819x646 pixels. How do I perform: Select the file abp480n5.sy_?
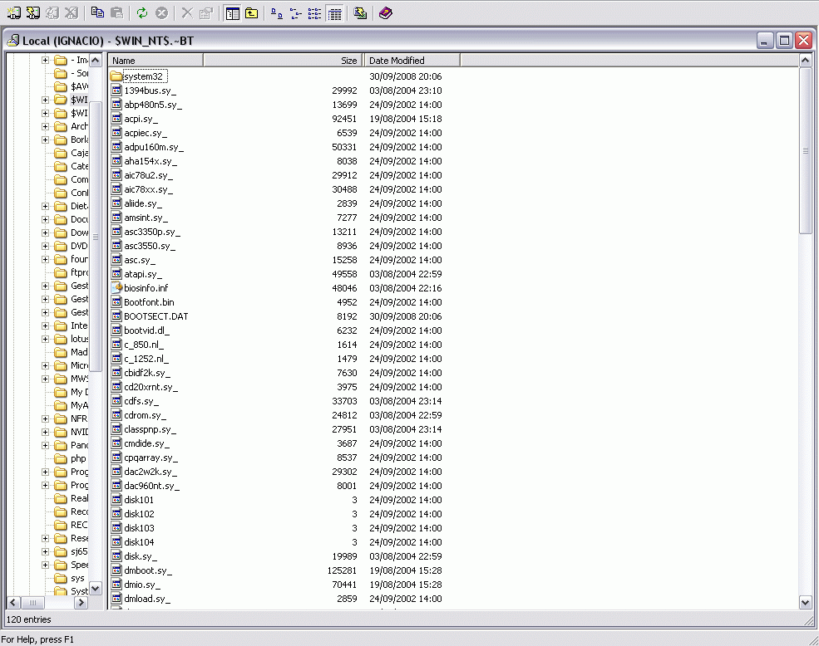(153, 105)
